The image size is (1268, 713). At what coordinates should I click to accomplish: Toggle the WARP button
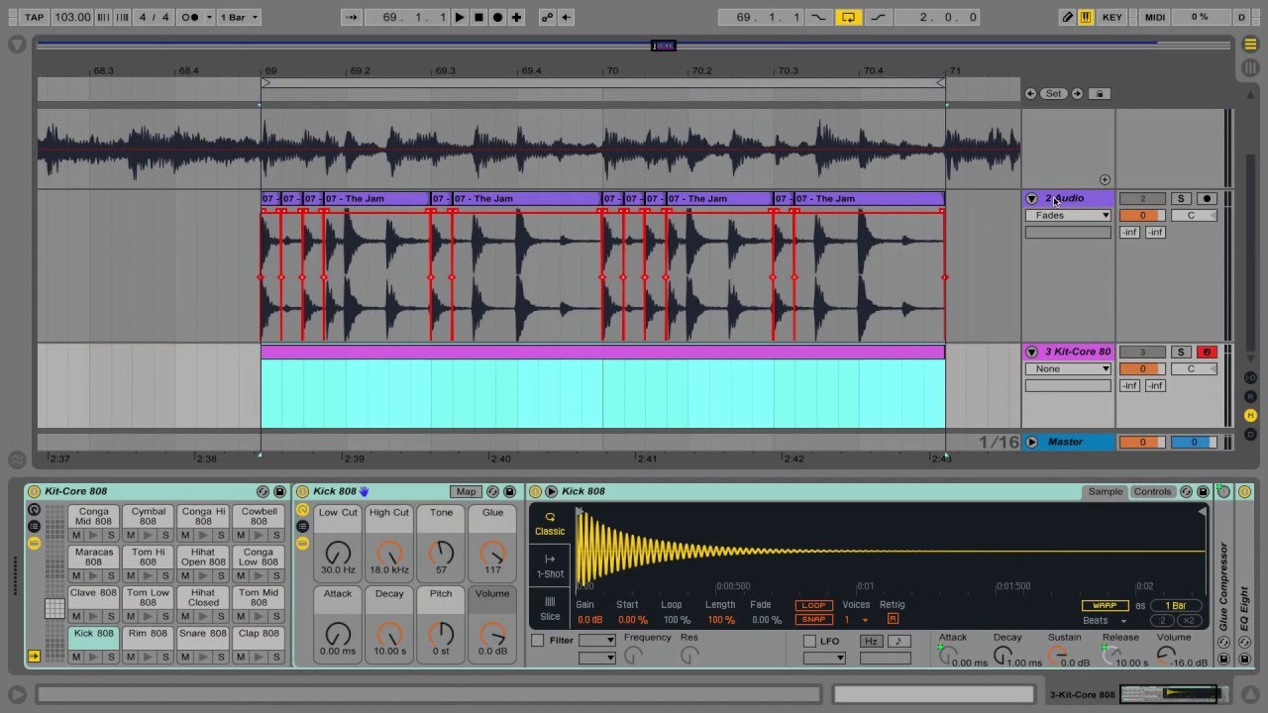(1105, 605)
